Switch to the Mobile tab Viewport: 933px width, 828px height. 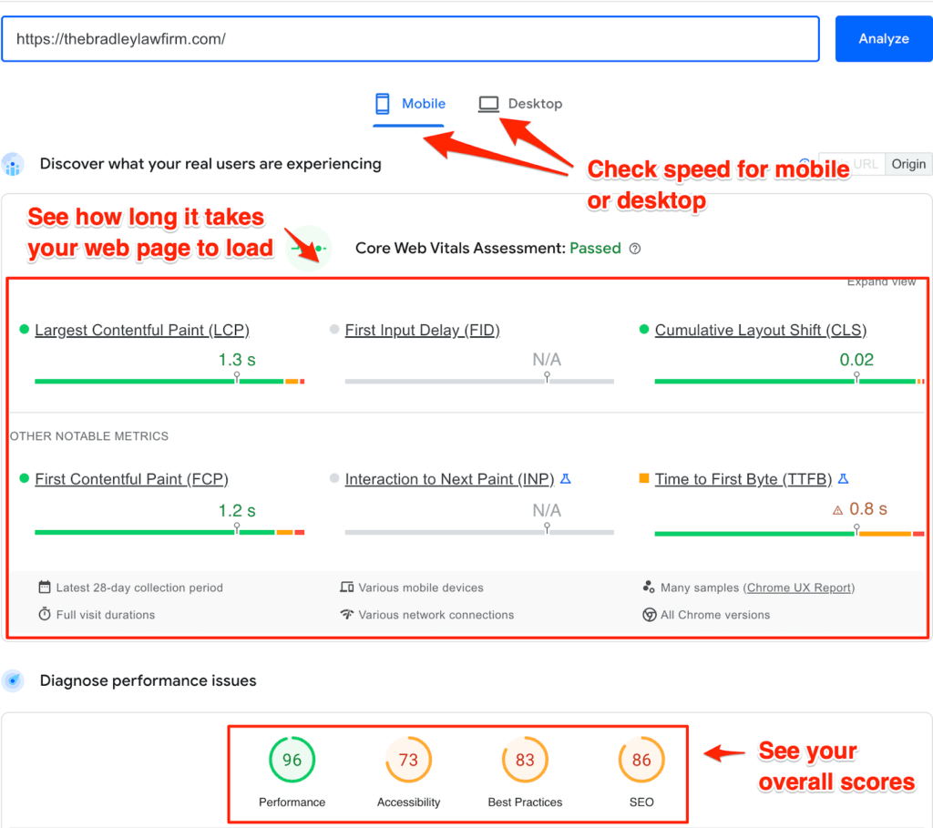[410, 104]
